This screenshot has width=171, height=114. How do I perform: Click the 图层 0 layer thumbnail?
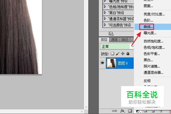click(x=111, y=63)
